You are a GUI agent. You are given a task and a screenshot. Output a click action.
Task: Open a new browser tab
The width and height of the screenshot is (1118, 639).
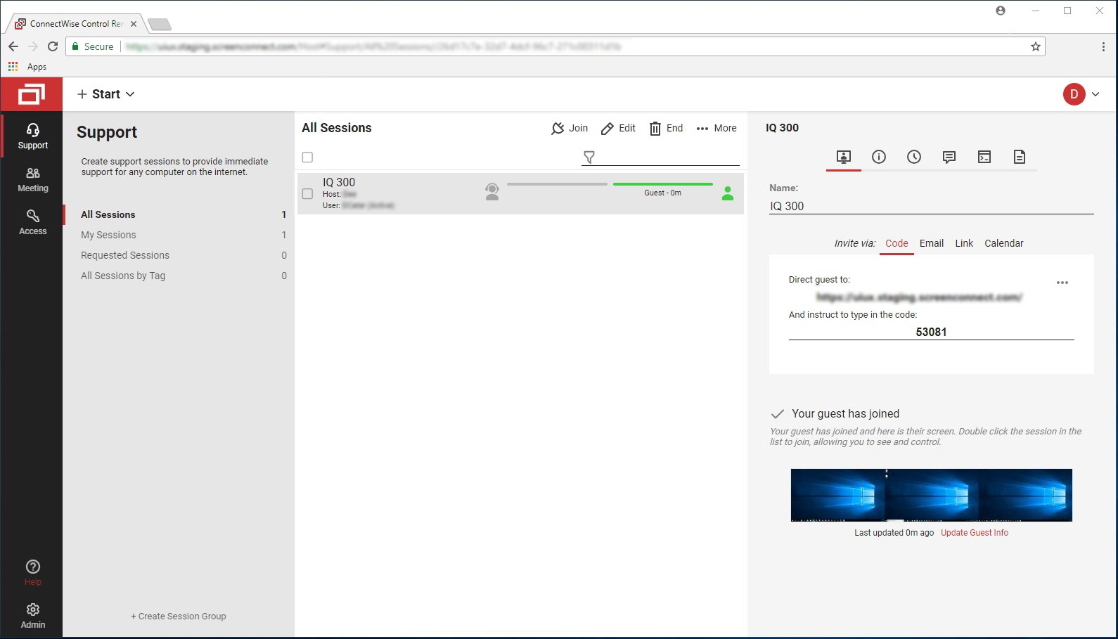160,25
